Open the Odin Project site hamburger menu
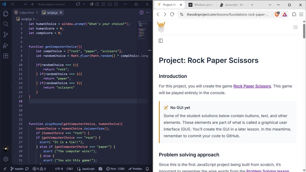Viewport: 306px width, 172px height. (296, 27)
